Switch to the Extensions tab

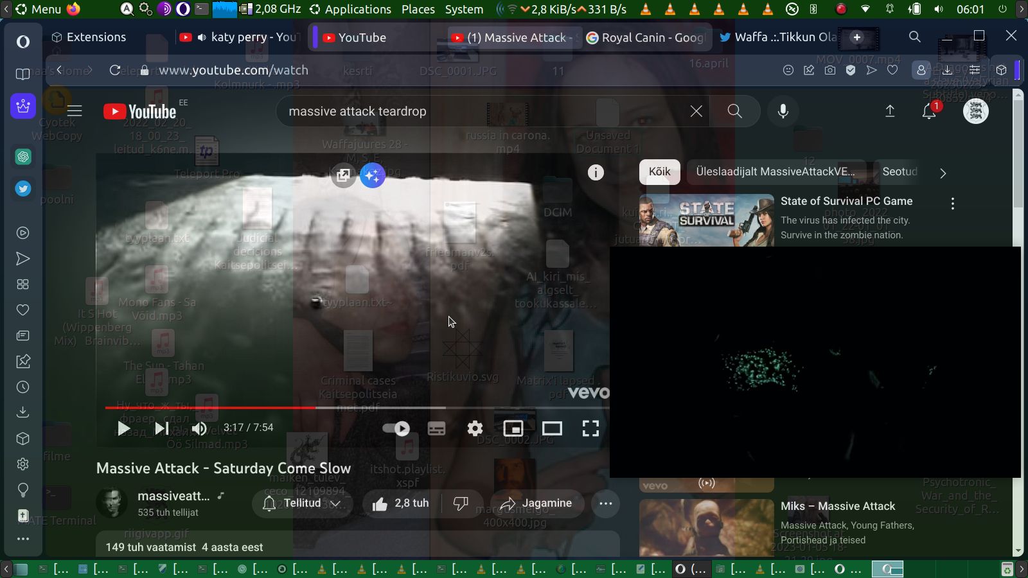[90, 37]
